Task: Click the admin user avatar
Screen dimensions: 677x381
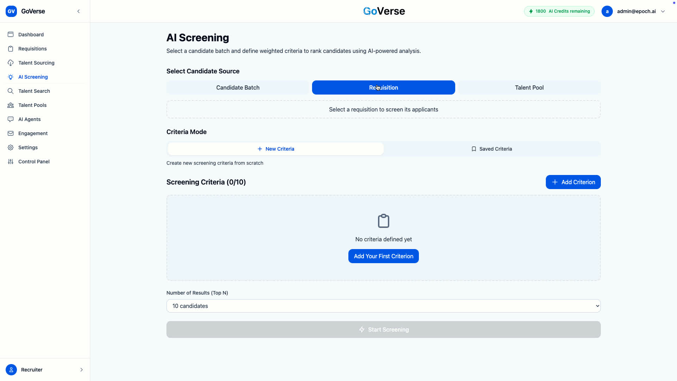Action: (607, 11)
